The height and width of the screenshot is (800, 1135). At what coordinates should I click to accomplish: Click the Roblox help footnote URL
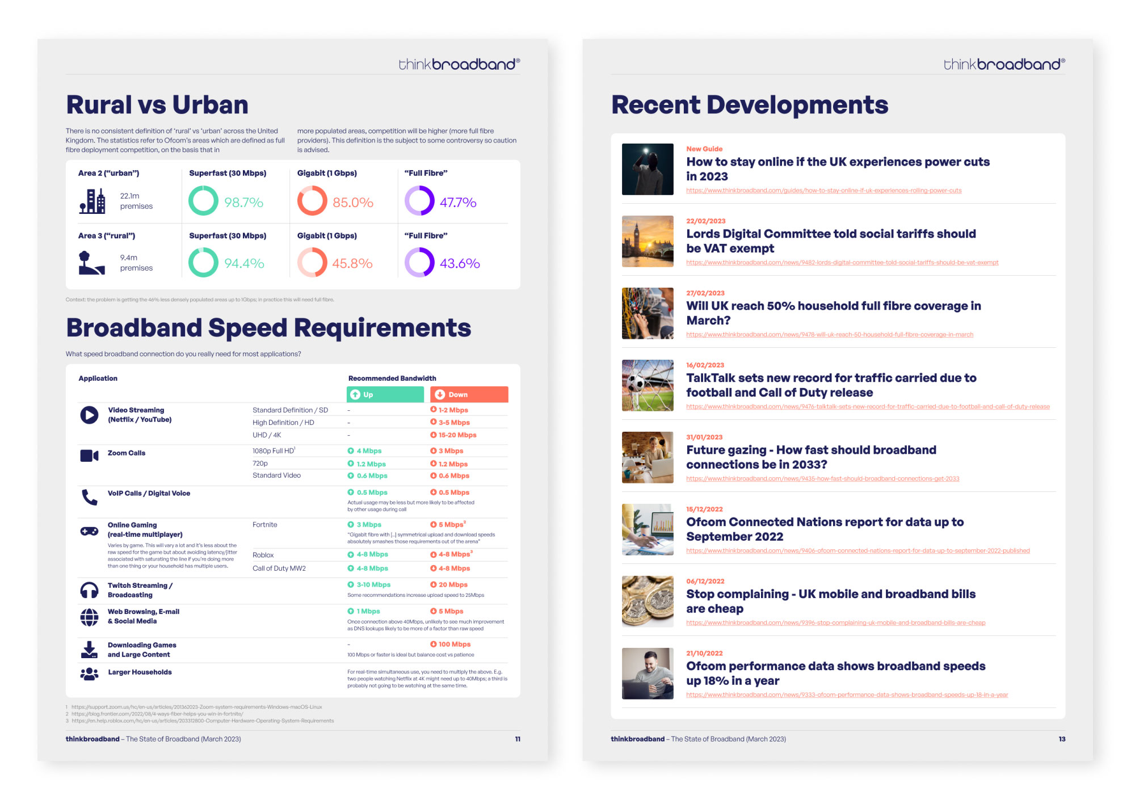pos(203,721)
